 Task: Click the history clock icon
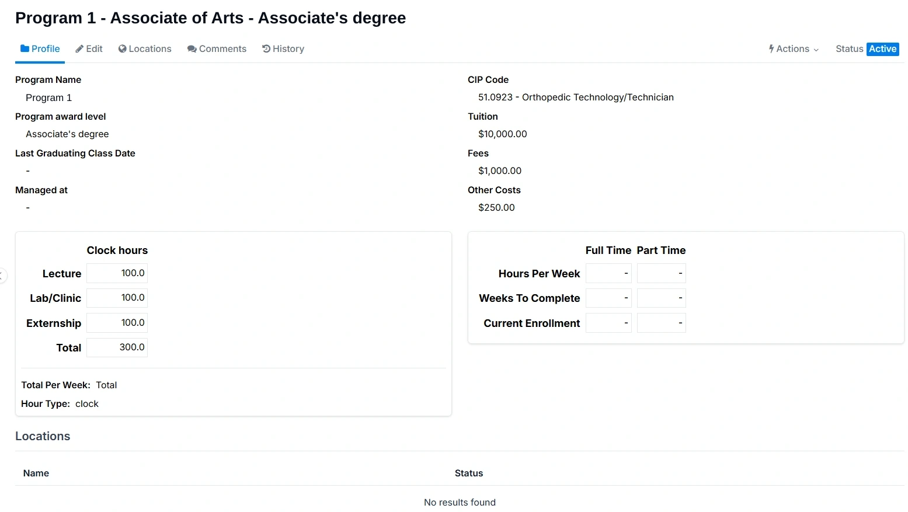tap(266, 49)
